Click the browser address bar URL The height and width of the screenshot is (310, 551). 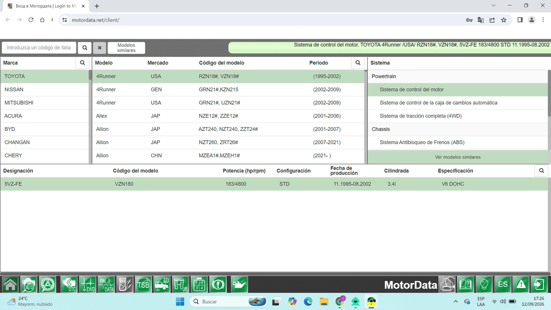(96, 20)
